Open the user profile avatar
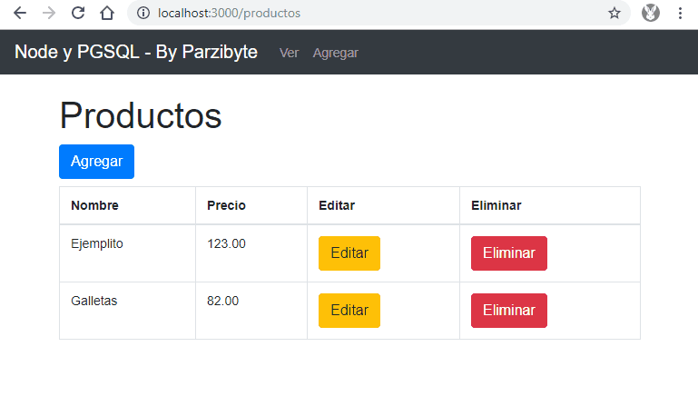The width and height of the screenshot is (698, 396). (651, 13)
